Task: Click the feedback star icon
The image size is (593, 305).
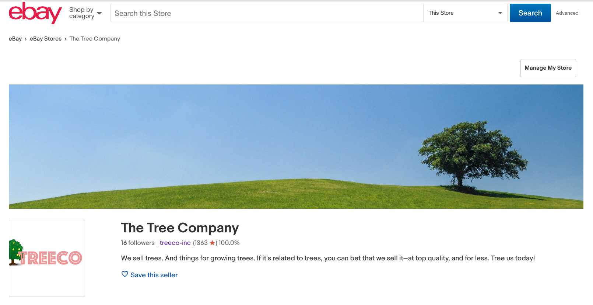Action: (x=212, y=243)
